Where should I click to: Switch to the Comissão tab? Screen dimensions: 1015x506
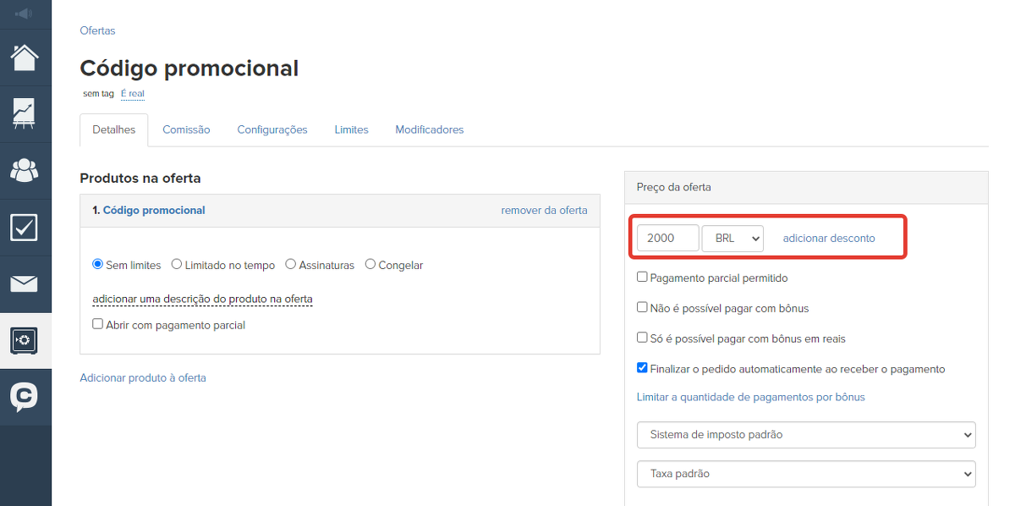(x=186, y=130)
